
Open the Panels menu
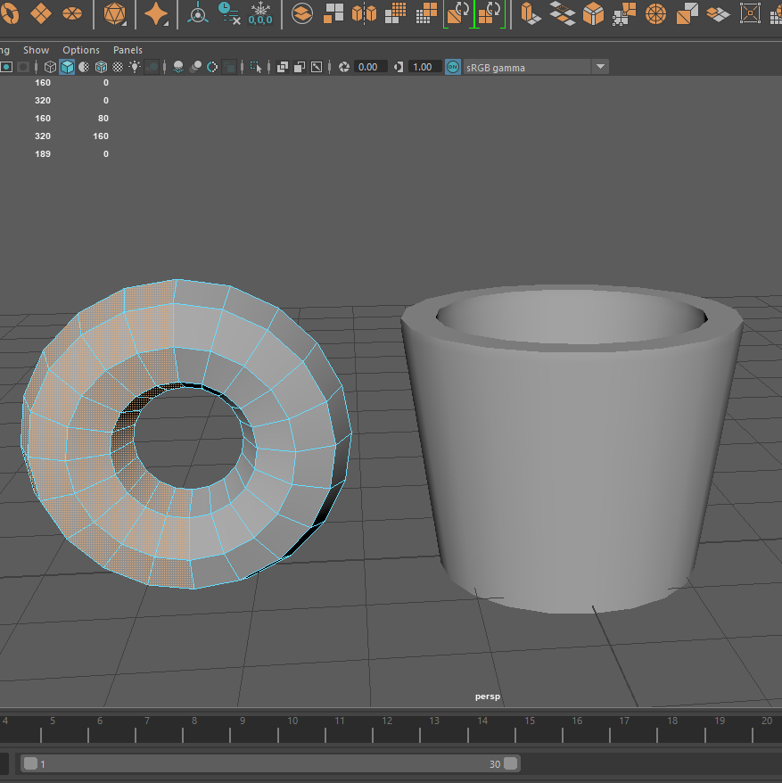(128, 50)
